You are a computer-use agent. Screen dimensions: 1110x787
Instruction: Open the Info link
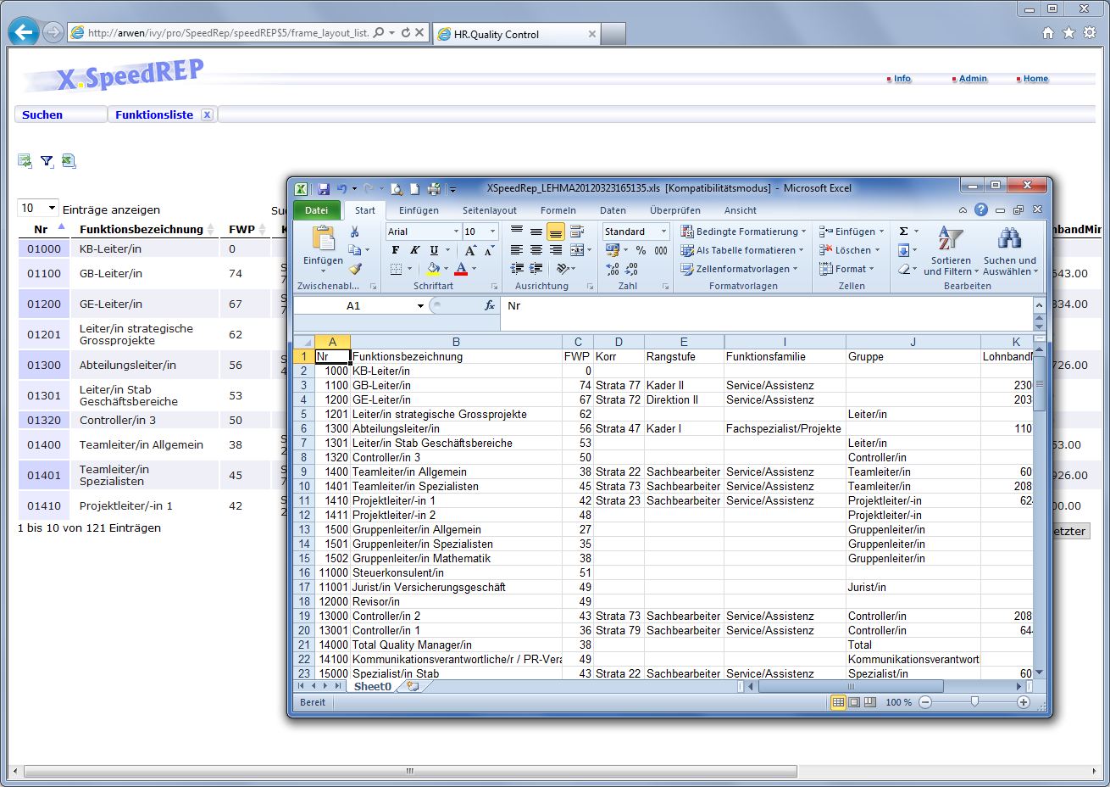(902, 78)
